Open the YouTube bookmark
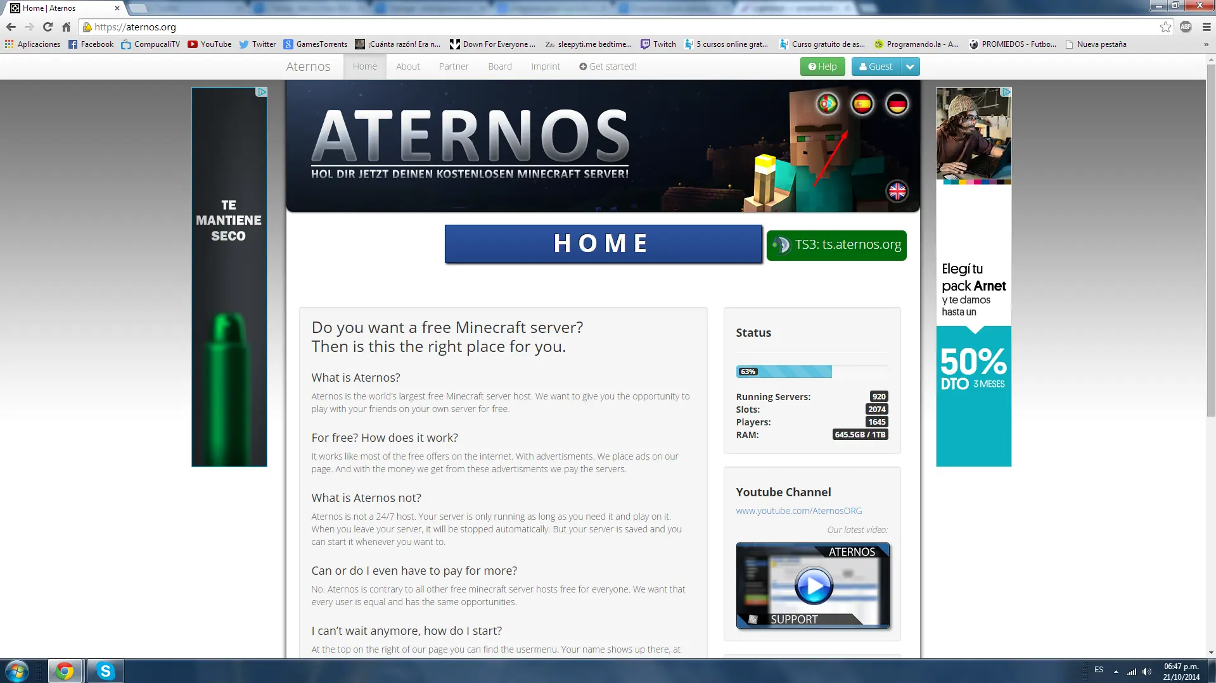 pos(210,44)
